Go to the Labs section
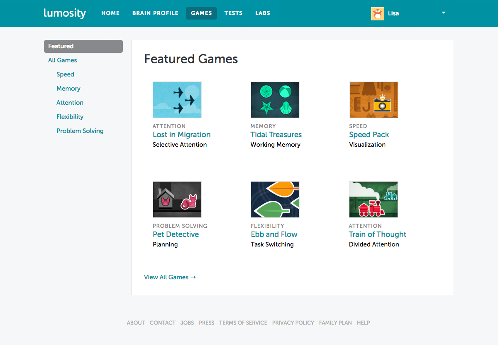The height and width of the screenshot is (345, 498). pyautogui.click(x=263, y=13)
